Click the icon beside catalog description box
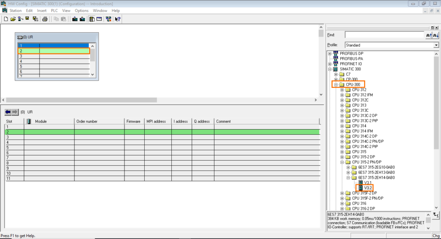Screen dimensions: 441x239 click(436, 215)
